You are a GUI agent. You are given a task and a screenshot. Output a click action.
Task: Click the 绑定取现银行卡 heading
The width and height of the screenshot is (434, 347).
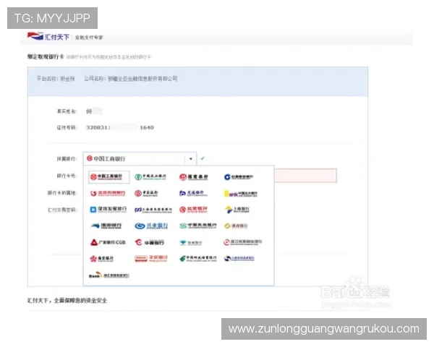(x=46, y=56)
